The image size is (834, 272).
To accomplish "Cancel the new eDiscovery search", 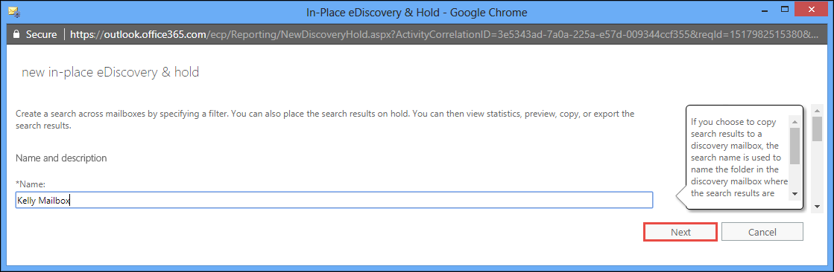I will click(762, 232).
